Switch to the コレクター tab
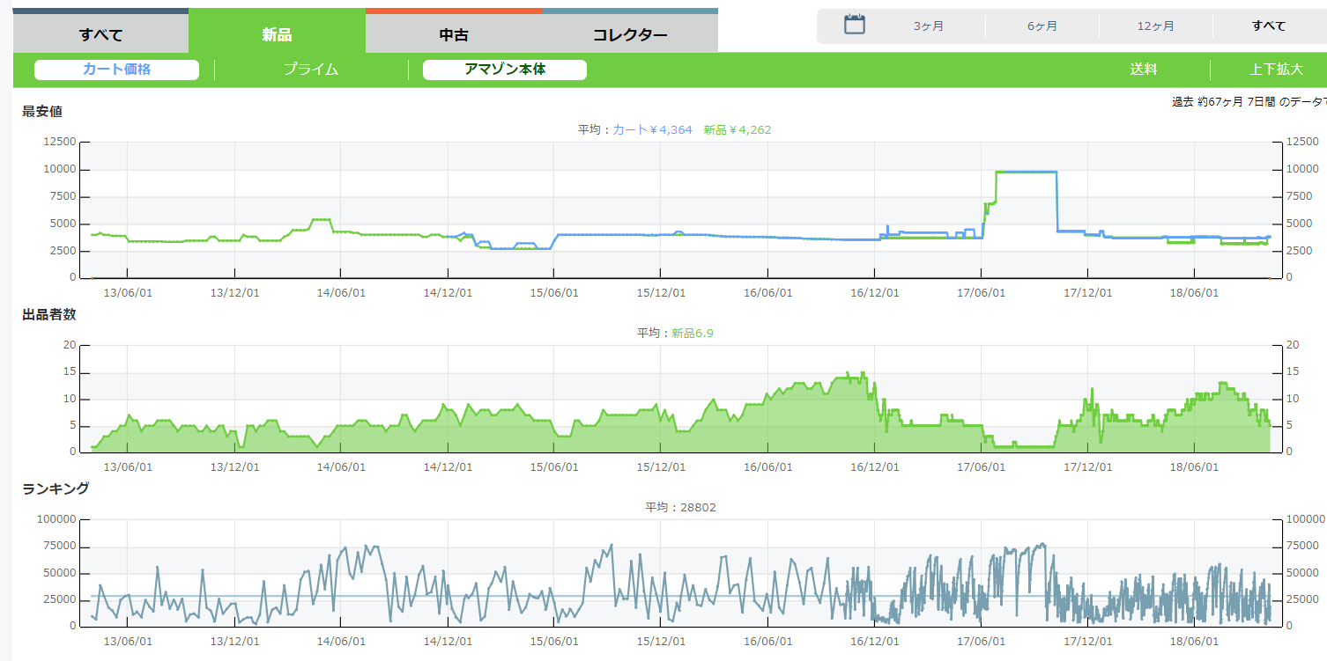This screenshot has height=661, width=1327. (629, 35)
